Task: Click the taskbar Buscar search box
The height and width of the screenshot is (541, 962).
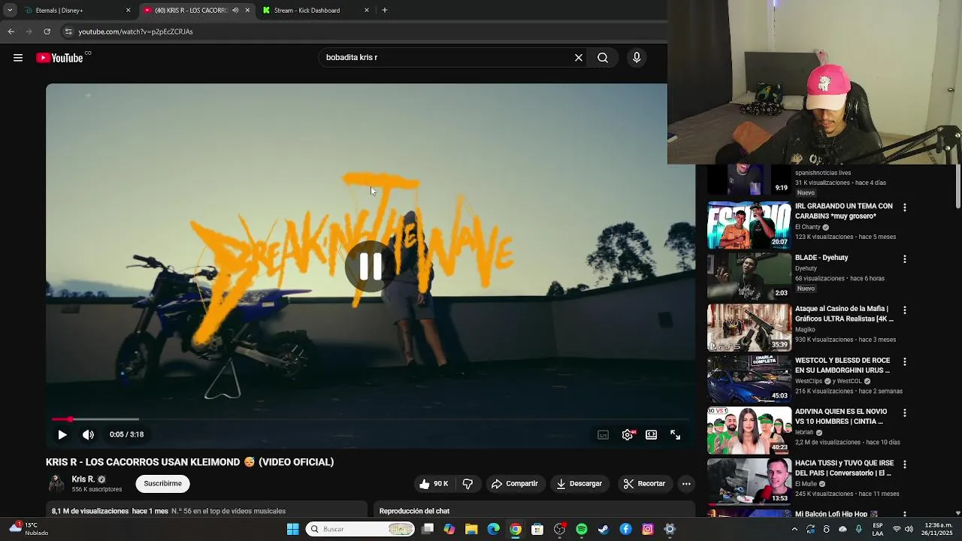Action: coord(362,529)
